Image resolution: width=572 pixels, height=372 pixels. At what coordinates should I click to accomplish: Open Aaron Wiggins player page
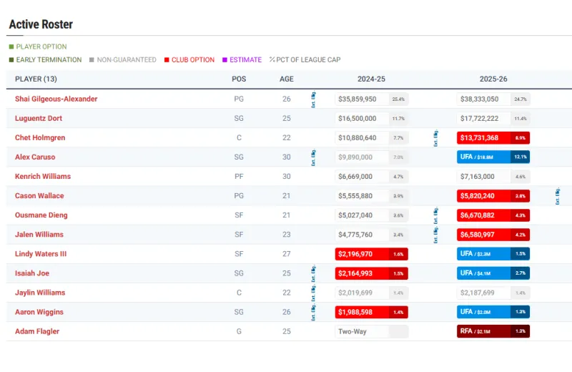(39, 312)
